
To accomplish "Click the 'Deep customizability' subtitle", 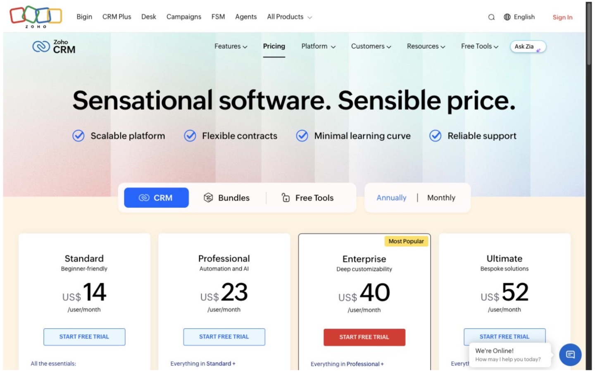I will 364,269.
